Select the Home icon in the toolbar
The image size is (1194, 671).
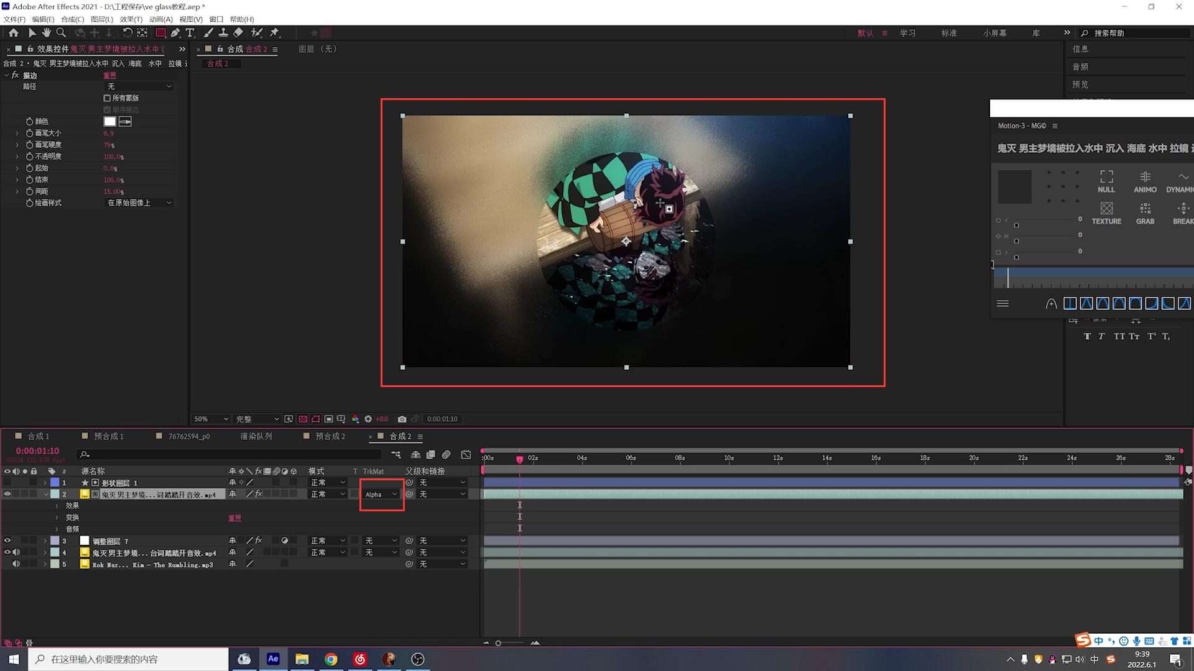click(13, 33)
